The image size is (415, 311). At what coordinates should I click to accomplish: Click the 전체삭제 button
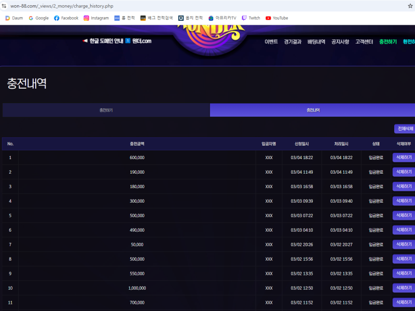coord(405,129)
